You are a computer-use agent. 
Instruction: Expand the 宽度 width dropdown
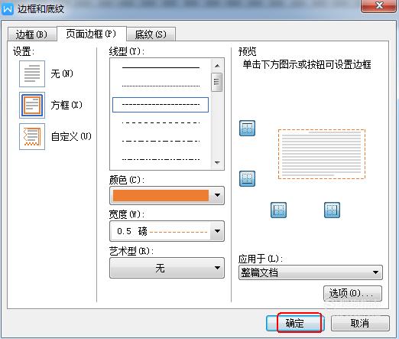pos(217,231)
